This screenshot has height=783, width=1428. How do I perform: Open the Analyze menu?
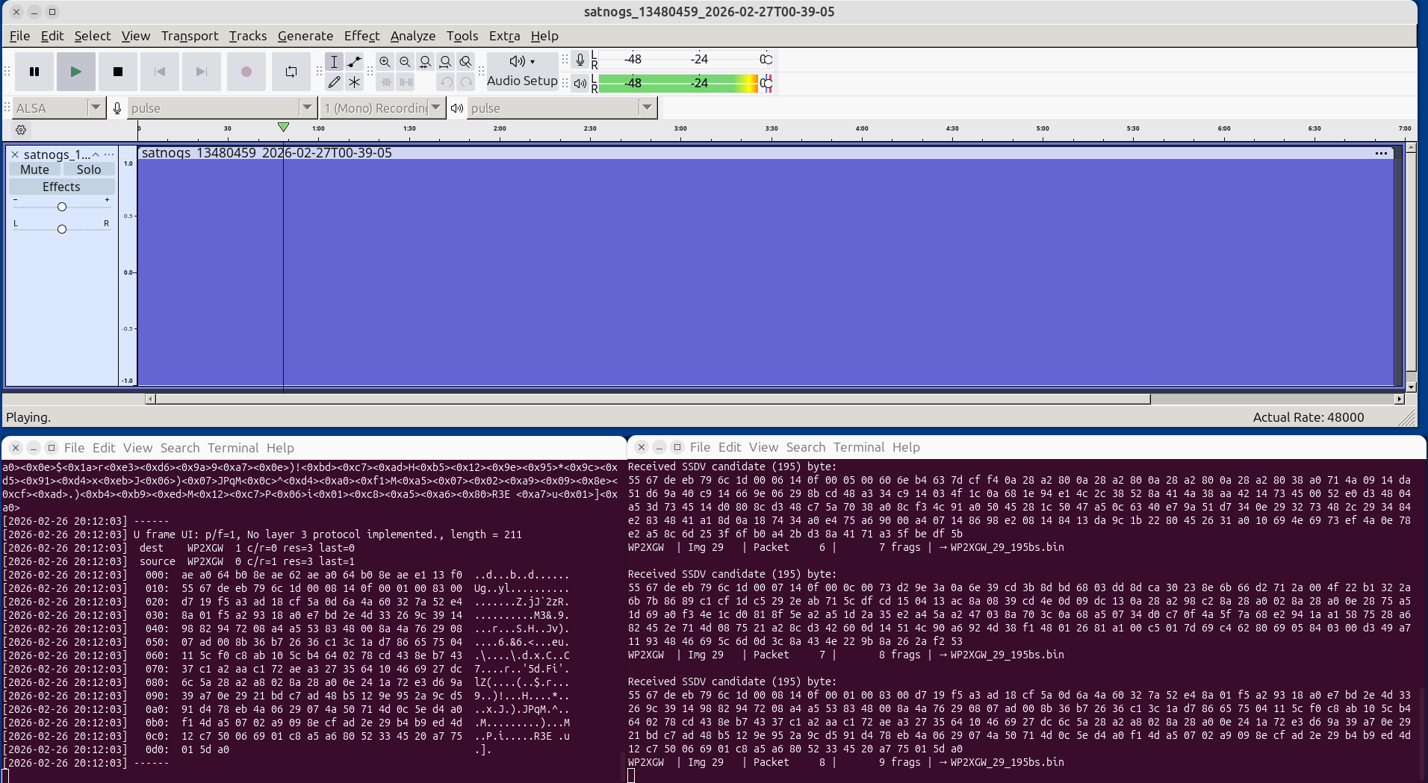412,36
